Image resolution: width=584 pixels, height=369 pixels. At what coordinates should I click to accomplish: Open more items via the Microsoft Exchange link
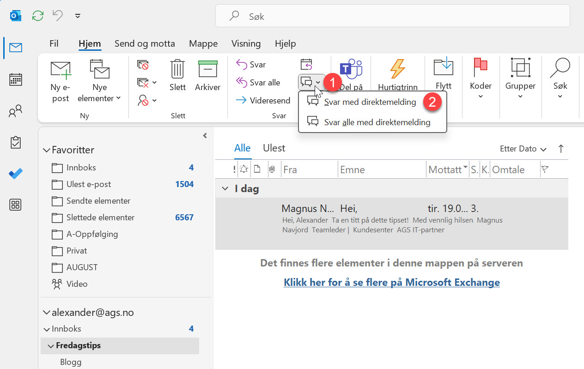pyautogui.click(x=392, y=282)
